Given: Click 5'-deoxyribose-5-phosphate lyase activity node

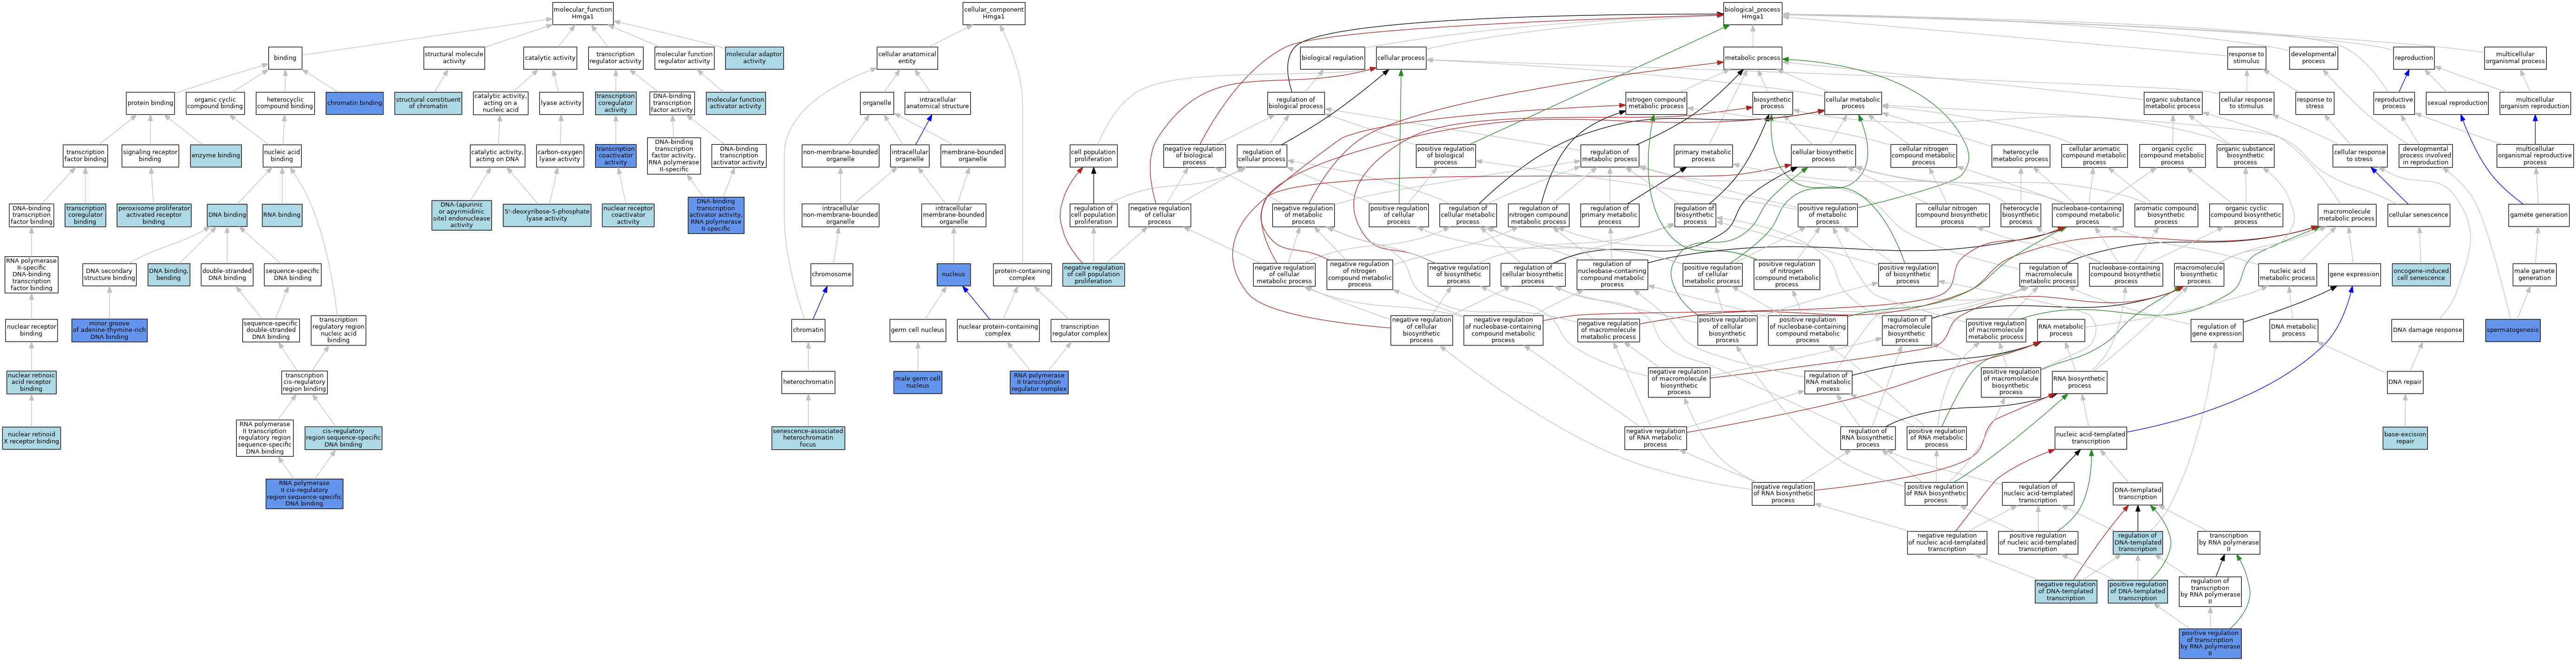Looking at the screenshot, I should click(x=547, y=215).
